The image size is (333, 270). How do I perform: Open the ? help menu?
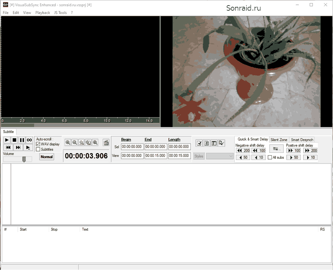click(x=72, y=13)
